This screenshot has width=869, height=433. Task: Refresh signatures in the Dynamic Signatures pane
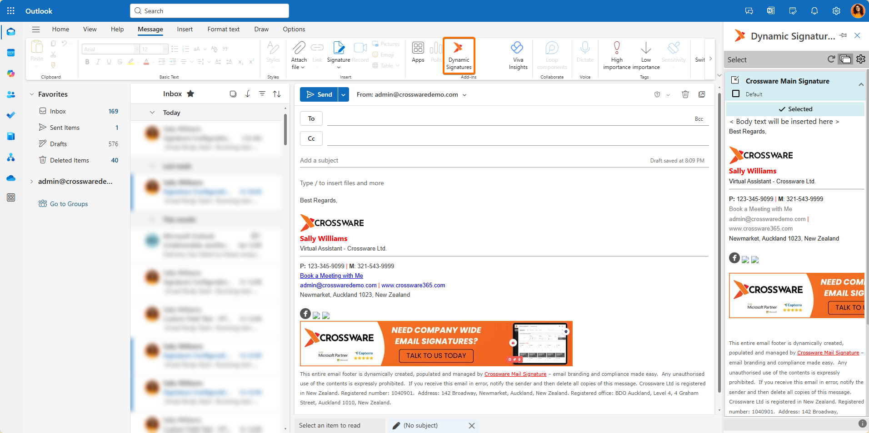[831, 59]
